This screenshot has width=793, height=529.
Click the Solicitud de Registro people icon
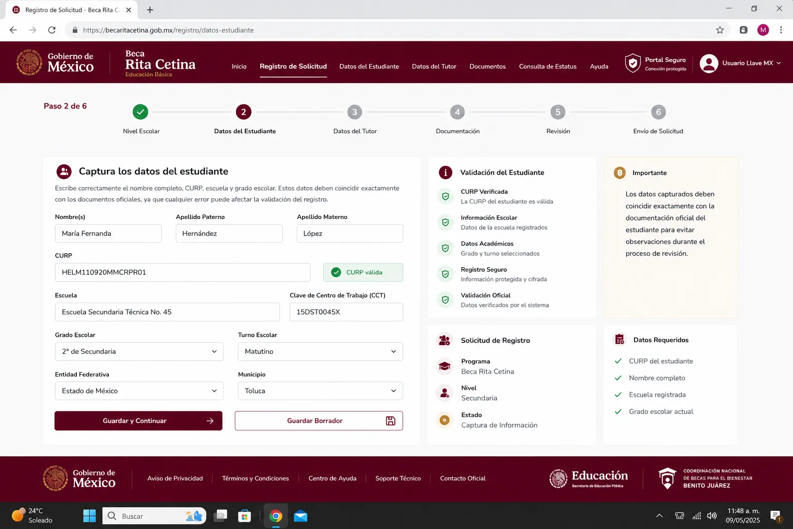[445, 340]
